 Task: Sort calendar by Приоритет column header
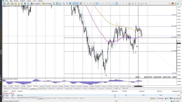pos(114,91)
